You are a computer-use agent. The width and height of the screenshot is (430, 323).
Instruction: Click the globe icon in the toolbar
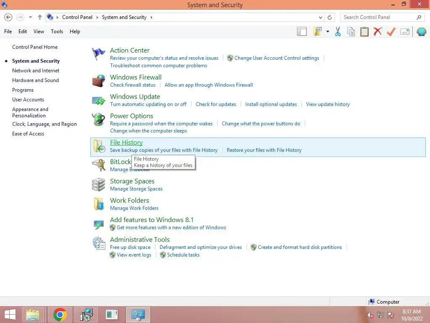422,32
